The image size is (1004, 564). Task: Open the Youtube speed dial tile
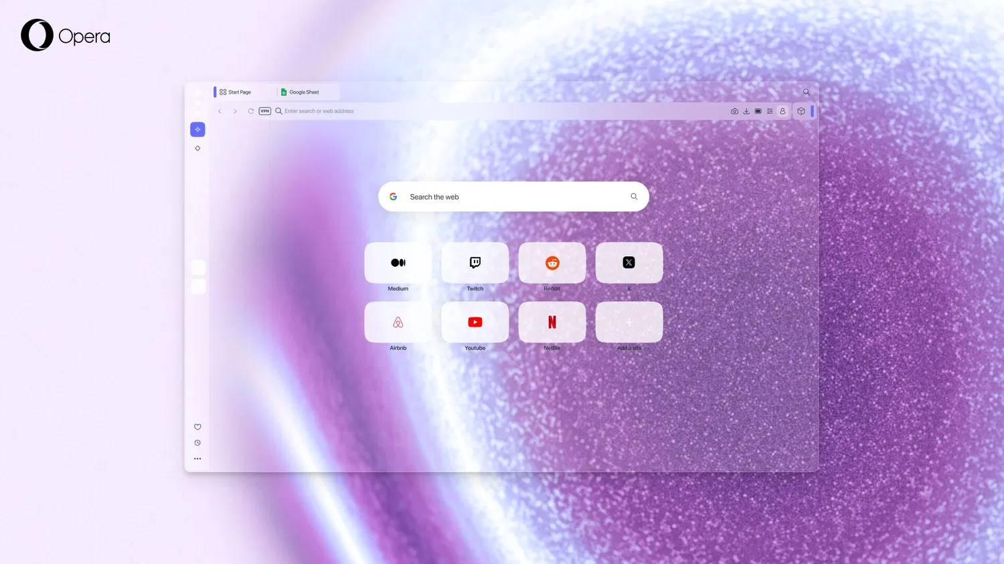tap(475, 322)
